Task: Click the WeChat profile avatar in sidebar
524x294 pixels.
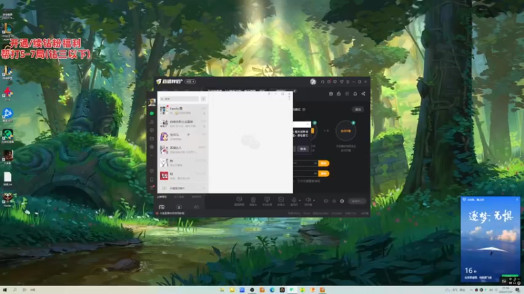Action: click(x=152, y=103)
